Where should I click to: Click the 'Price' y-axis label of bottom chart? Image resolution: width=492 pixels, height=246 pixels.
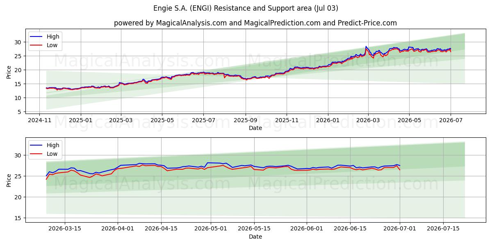9,180
